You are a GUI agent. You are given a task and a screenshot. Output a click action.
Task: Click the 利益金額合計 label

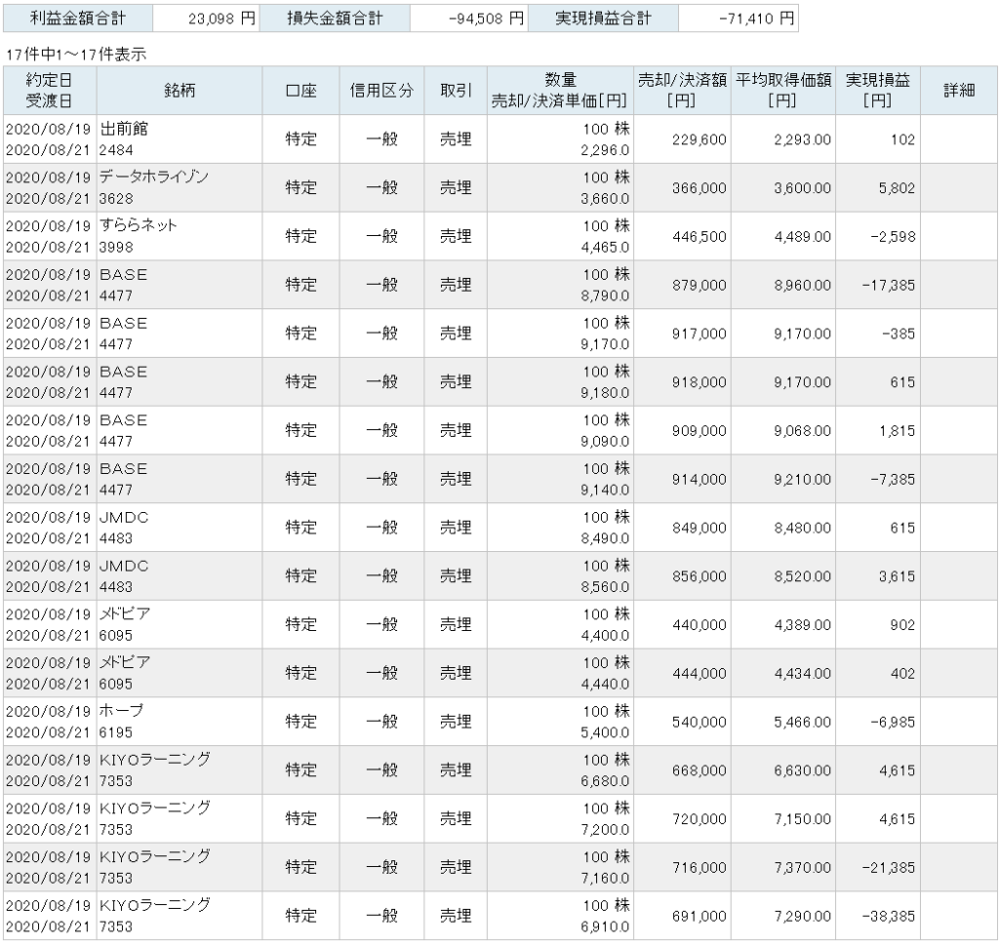click(x=78, y=19)
